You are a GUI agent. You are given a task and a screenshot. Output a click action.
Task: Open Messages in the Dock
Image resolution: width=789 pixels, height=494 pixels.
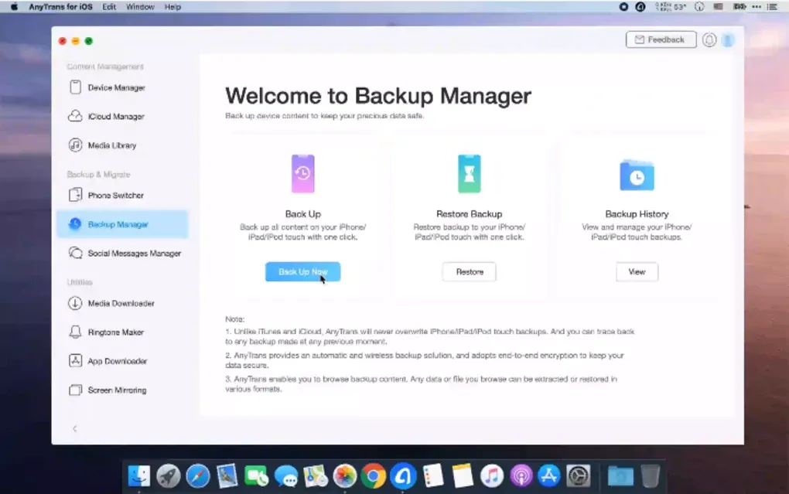click(x=285, y=476)
